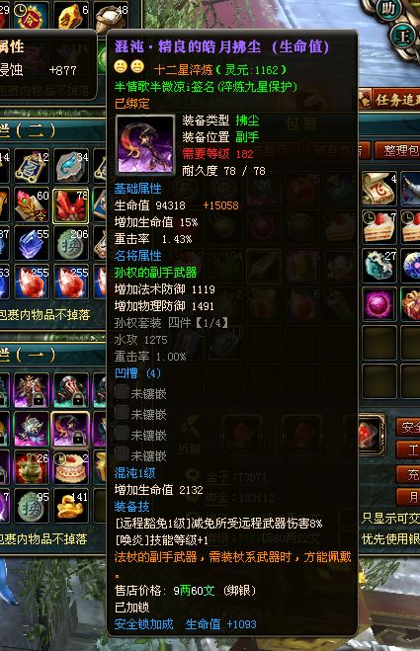Select the pink orb item in right bag
Screen dimensions: 420x651
[379, 304]
